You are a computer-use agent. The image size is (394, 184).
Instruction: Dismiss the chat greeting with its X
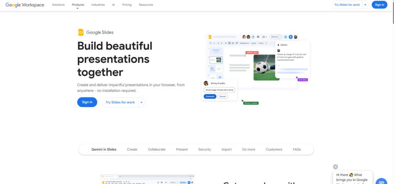(336, 167)
